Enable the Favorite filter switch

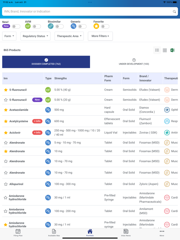click(105, 27)
